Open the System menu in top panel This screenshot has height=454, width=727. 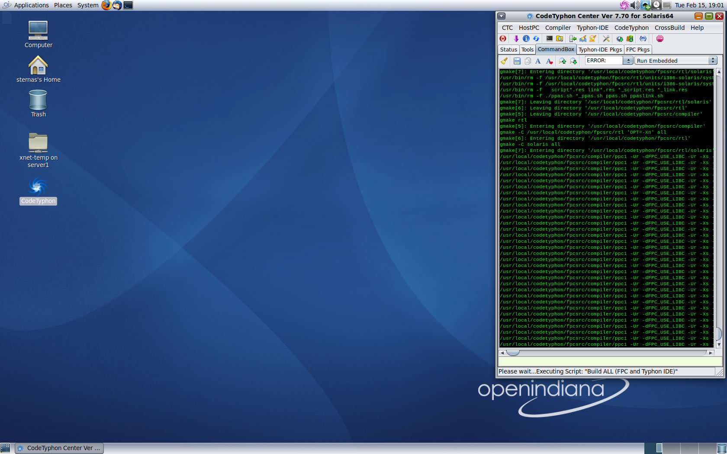tap(88, 5)
